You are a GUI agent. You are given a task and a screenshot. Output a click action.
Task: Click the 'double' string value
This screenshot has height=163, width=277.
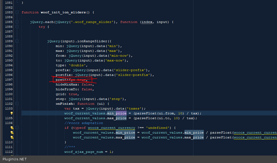point(78,65)
